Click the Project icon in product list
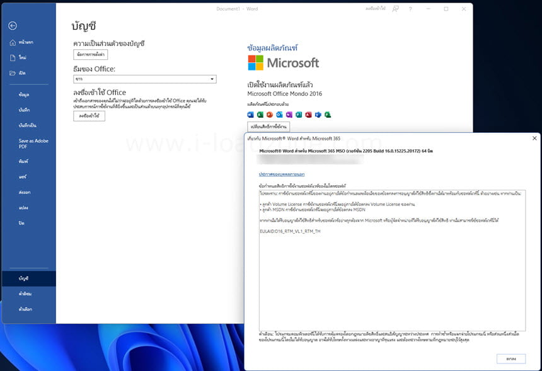 pyautogui.click(x=328, y=115)
